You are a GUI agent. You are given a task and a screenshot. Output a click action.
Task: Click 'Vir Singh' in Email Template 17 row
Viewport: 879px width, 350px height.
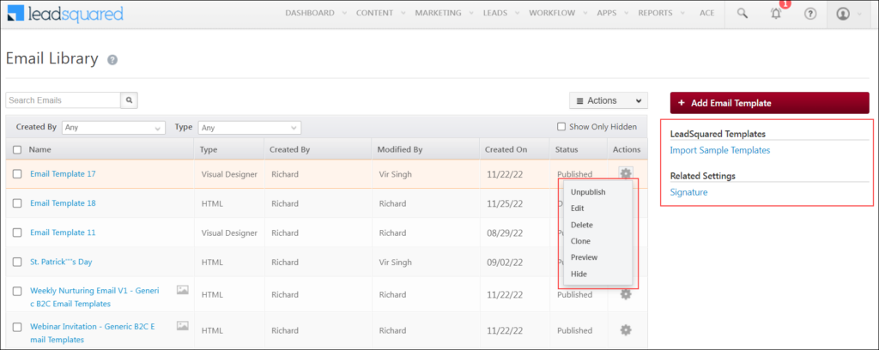(395, 174)
